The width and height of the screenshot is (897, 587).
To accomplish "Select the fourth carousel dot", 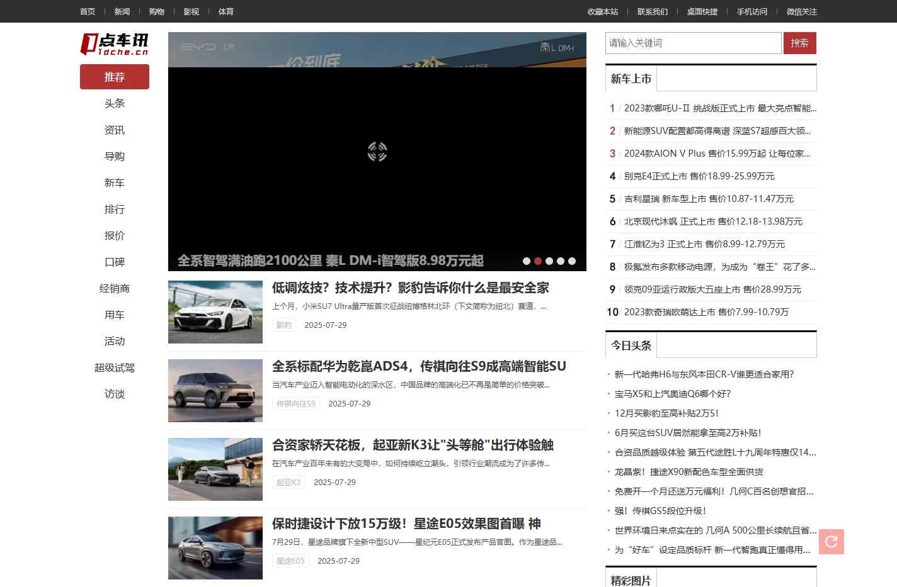I will click(x=561, y=261).
